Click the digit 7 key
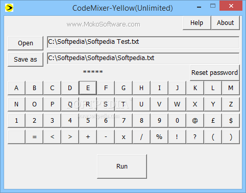This screenshot has height=193, width=246. (124, 121)
